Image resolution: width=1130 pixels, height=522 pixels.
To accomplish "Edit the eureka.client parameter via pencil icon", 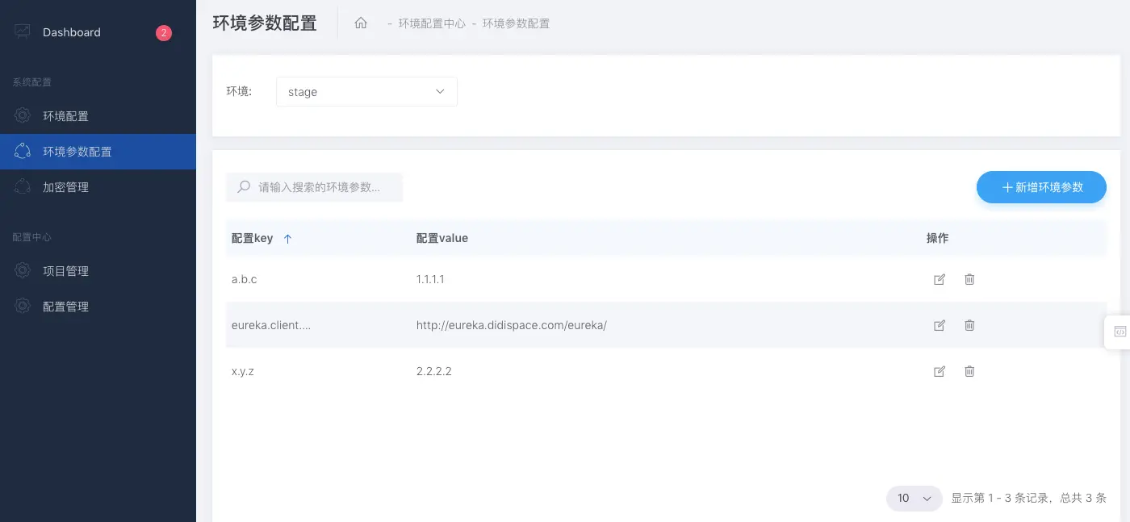I will (940, 325).
